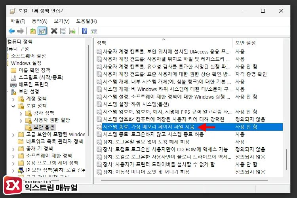Expand the 사용자 권한 할당 node

21,120
